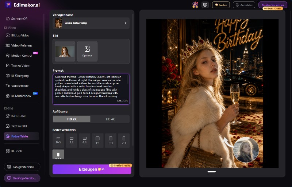Open KI-Übergang option
292x187 pixels.
point(20,76)
